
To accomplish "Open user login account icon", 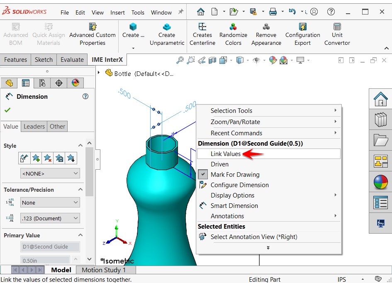I will click(314, 12).
